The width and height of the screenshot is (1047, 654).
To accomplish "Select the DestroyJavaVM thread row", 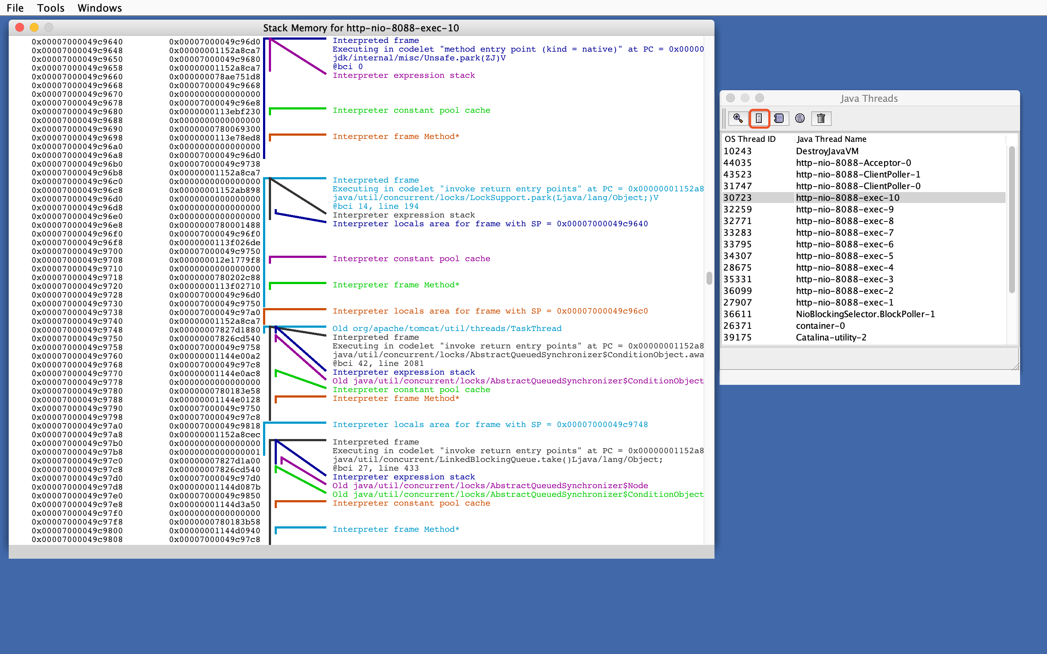I will pyautogui.click(x=827, y=151).
